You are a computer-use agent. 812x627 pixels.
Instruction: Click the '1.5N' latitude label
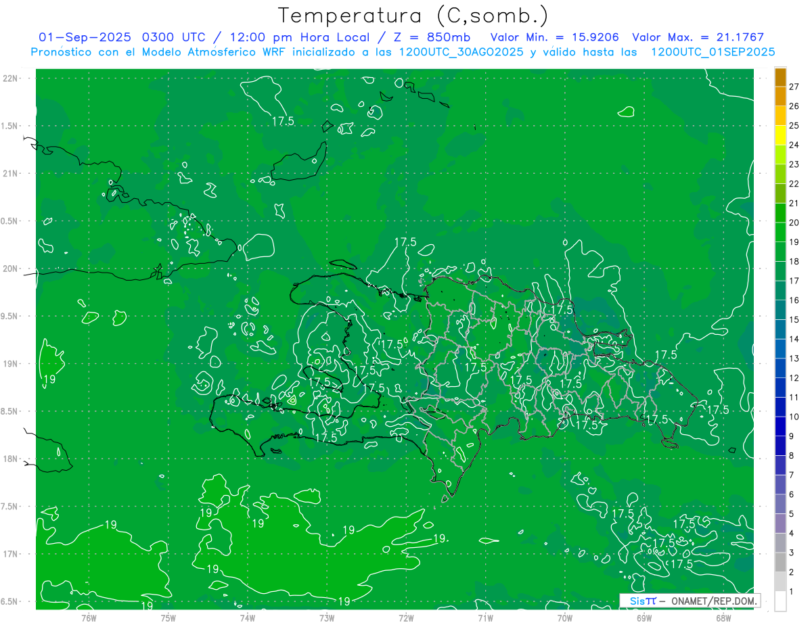[x=9, y=126]
